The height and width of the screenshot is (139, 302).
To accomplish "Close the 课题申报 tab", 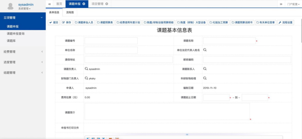I will pyautogui.click(x=84, y=4).
